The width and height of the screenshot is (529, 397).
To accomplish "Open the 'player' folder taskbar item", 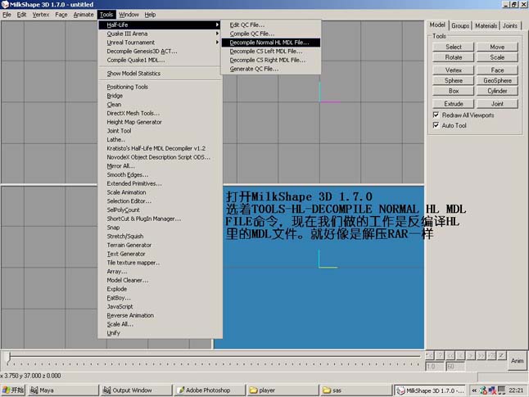I will 283,390.
